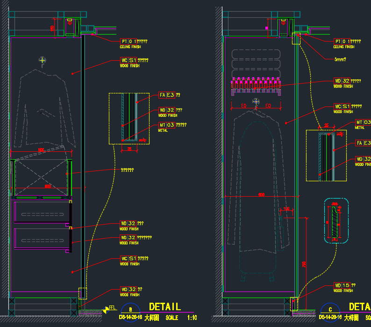Click the SCALE label of Detail B
The image size is (371, 327).
click(172, 318)
